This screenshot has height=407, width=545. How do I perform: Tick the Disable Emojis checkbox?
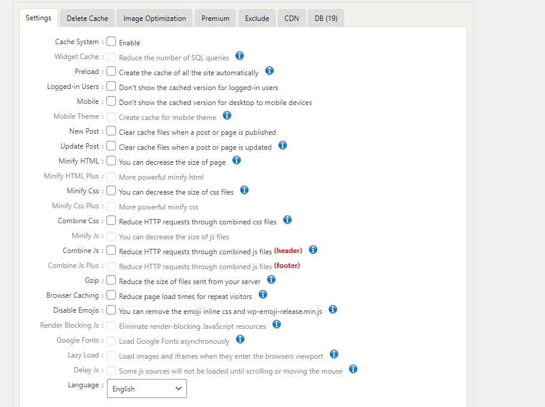click(111, 310)
